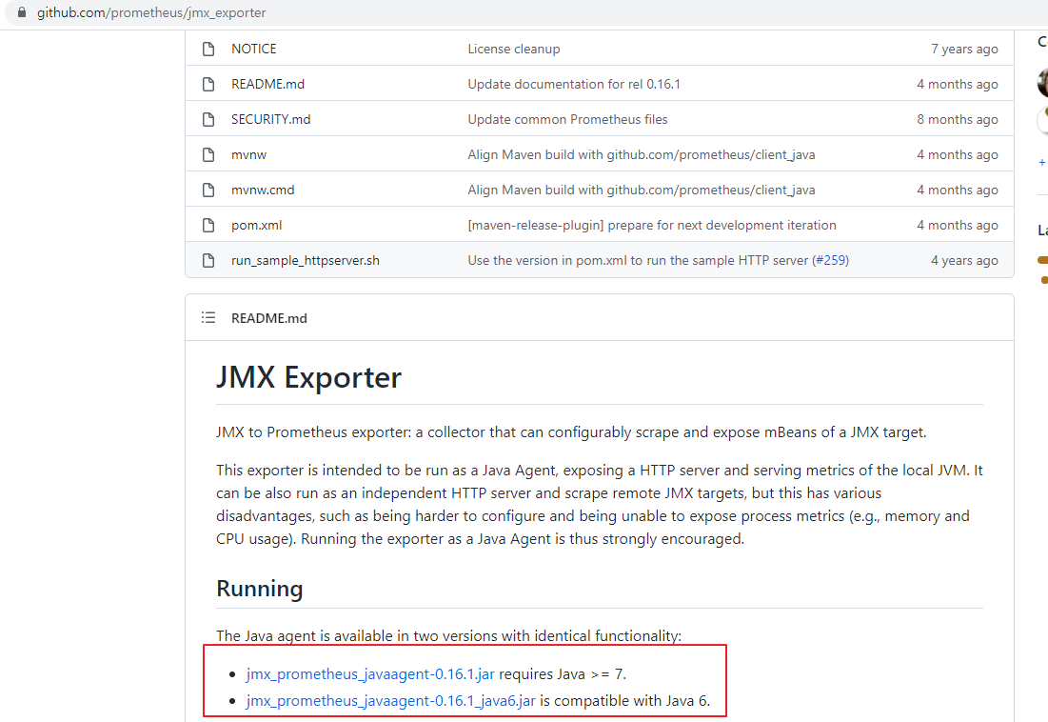Download jmx_prometheus_javaagent-0.16.1.jar

click(x=370, y=673)
